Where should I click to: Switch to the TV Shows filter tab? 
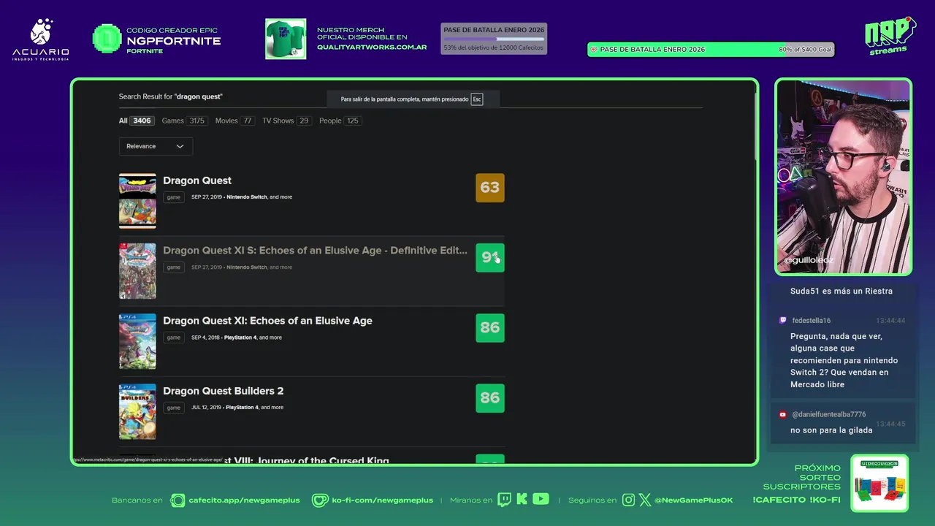coord(286,121)
